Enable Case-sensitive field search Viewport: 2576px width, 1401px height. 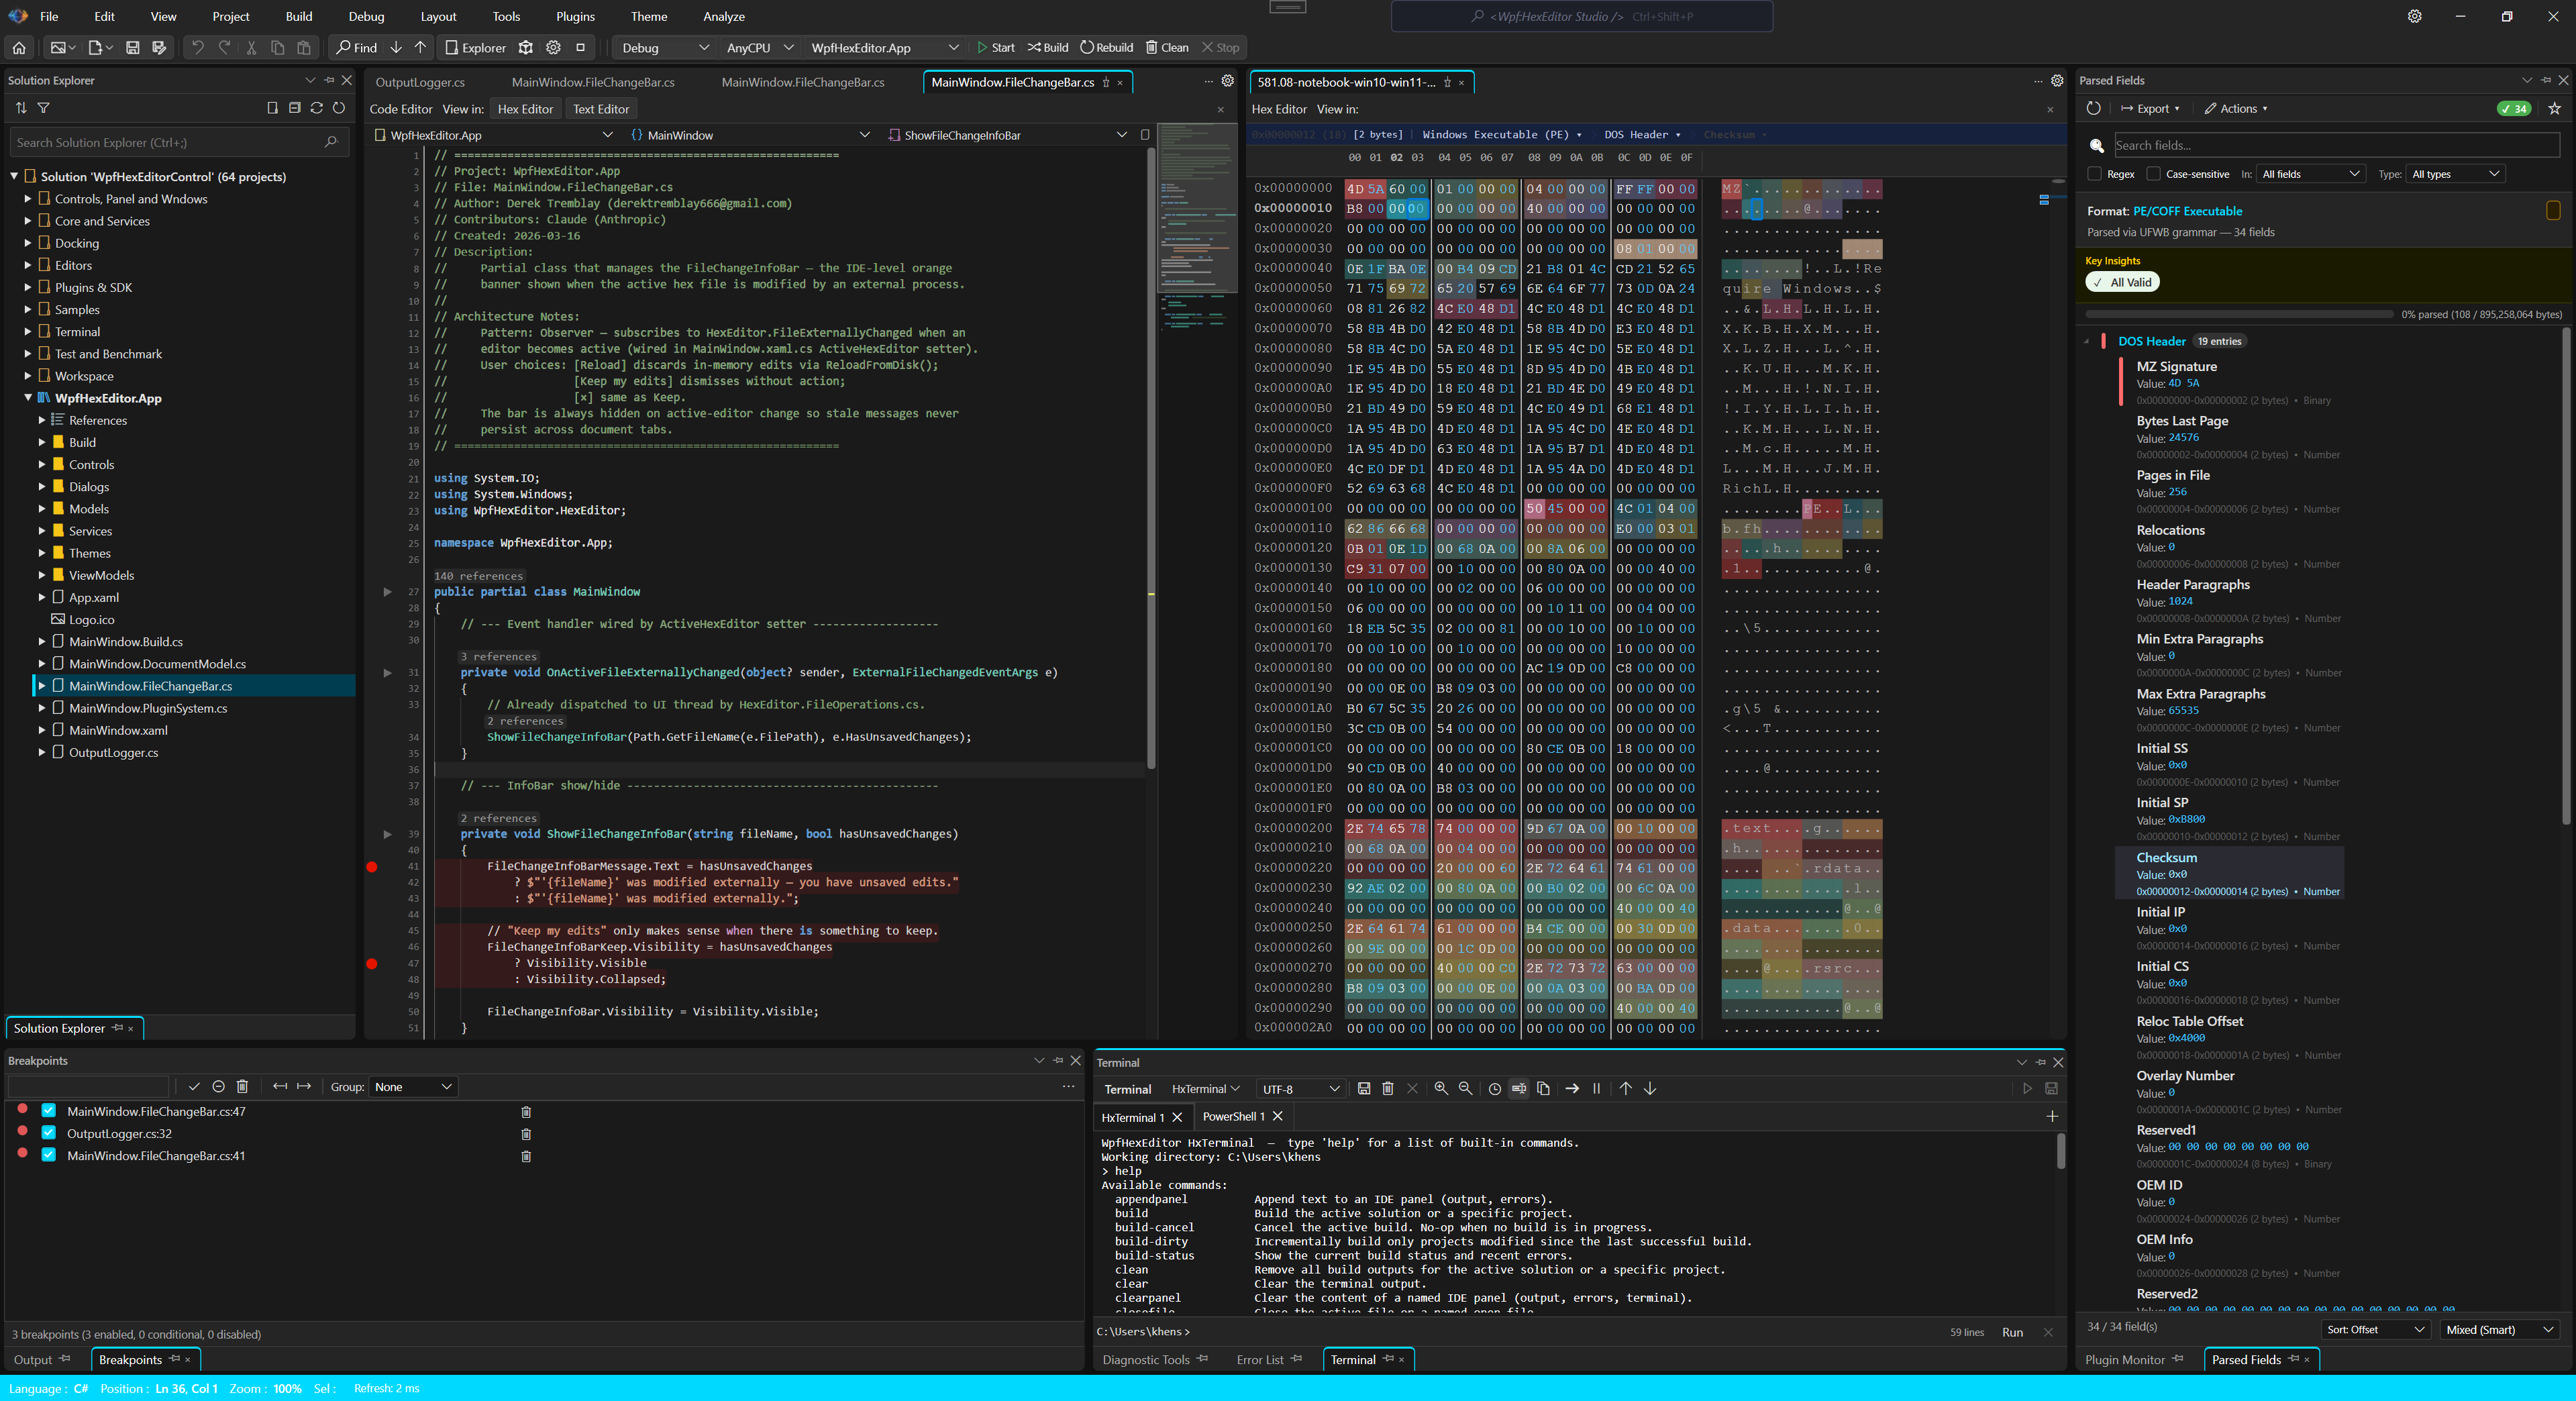click(x=2153, y=174)
